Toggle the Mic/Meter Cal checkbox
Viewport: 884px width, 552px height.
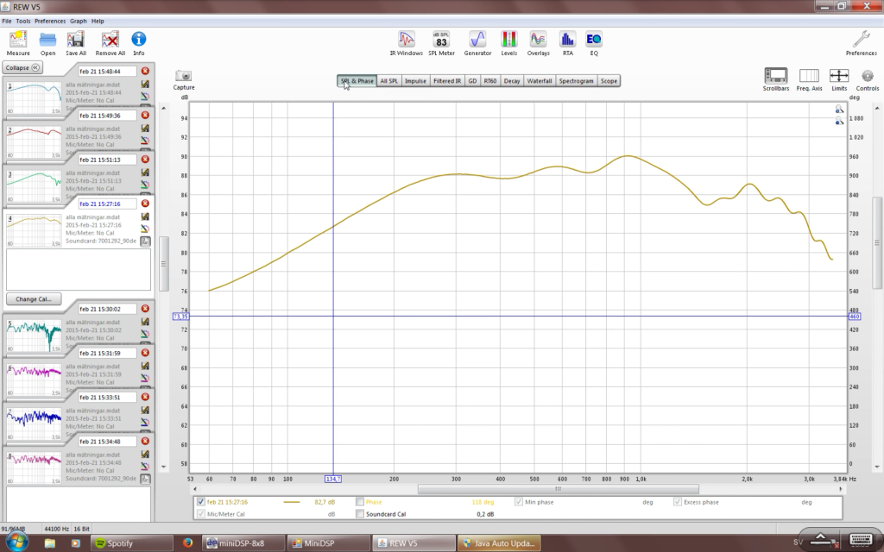tap(200, 514)
